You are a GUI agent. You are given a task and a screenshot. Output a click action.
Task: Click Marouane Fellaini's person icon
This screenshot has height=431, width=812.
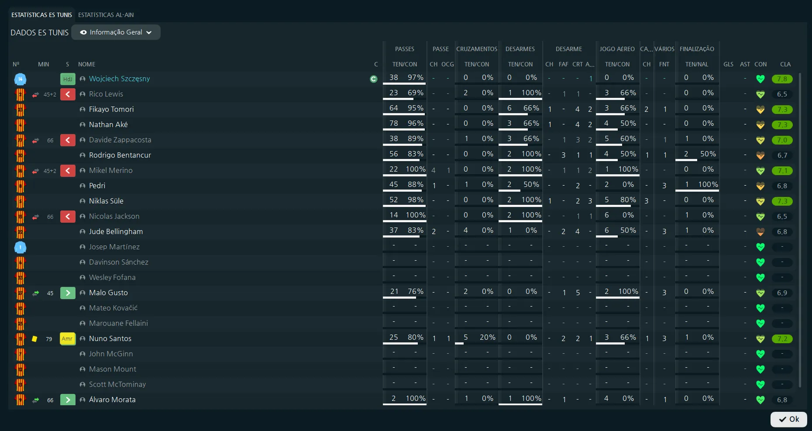(x=83, y=324)
